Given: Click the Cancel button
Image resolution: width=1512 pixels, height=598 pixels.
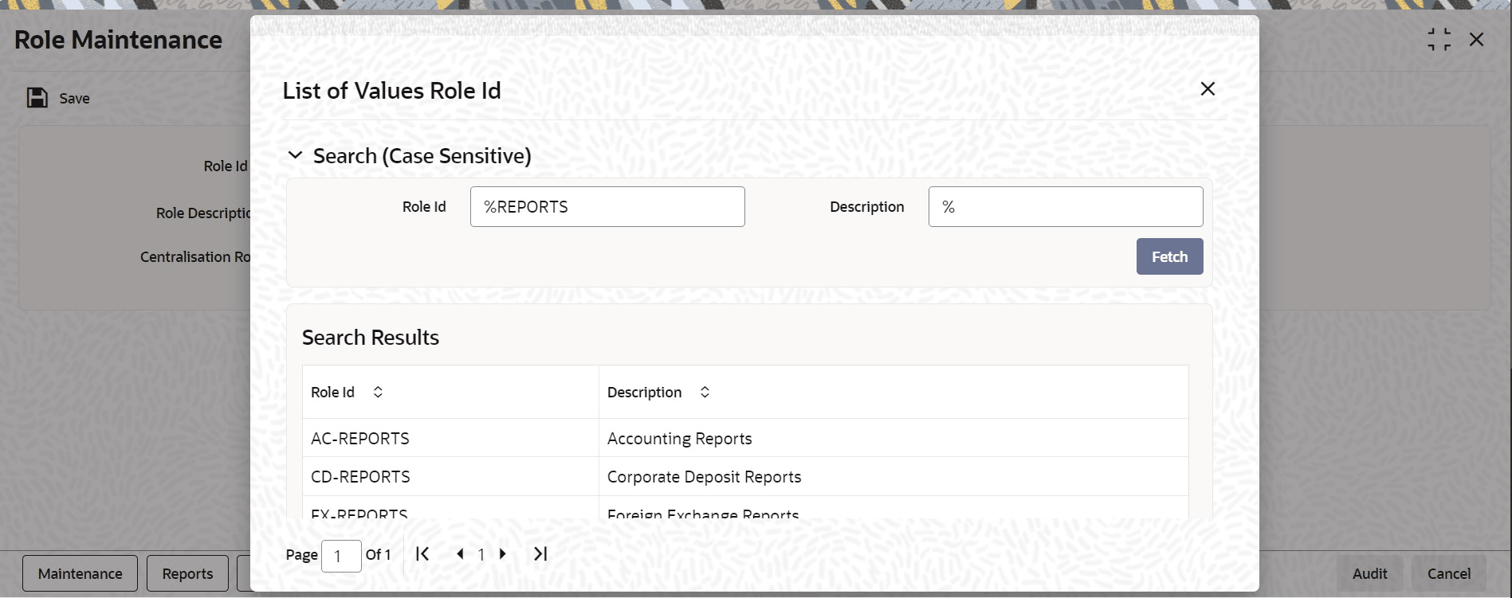Looking at the screenshot, I should [x=1448, y=573].
